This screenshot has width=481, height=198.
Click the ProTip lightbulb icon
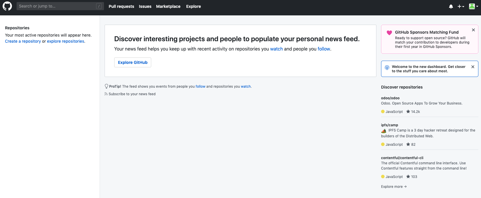coord(106,86)
